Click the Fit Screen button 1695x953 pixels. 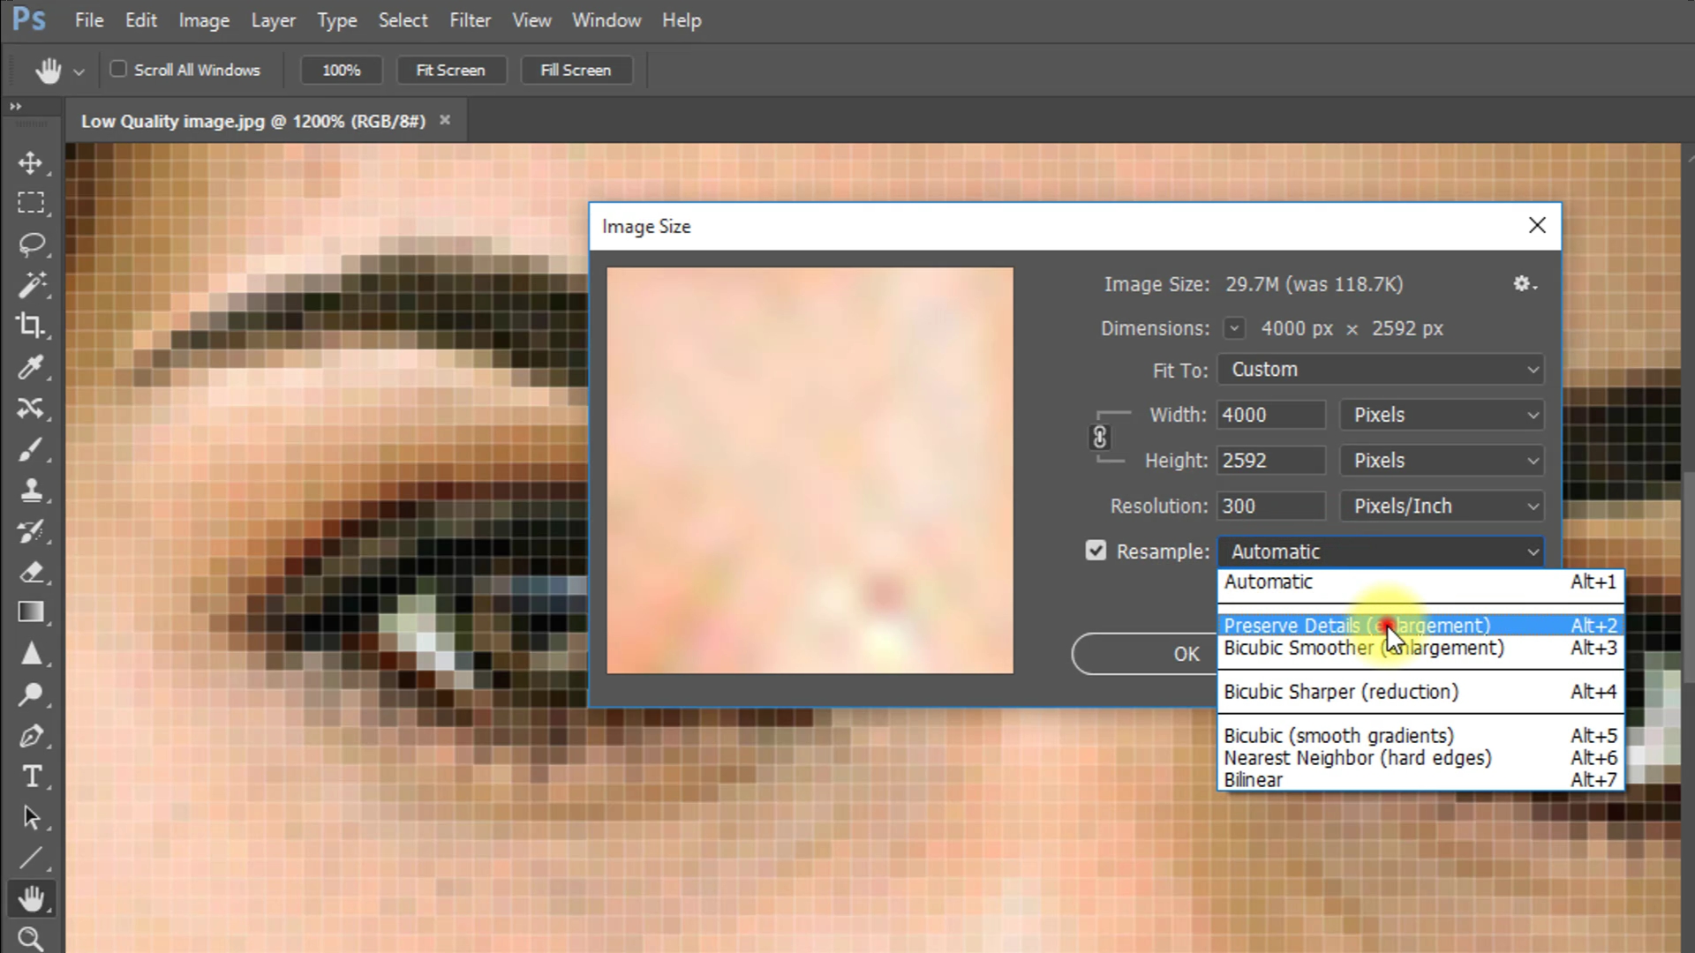coord(451,70)
